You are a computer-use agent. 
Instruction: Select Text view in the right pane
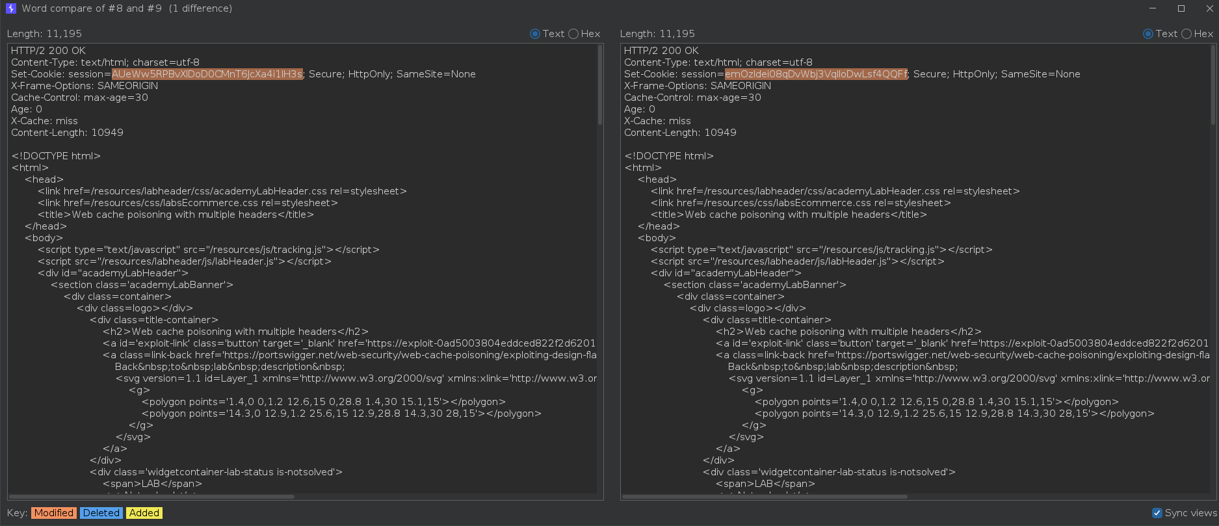pos(1148,34)
